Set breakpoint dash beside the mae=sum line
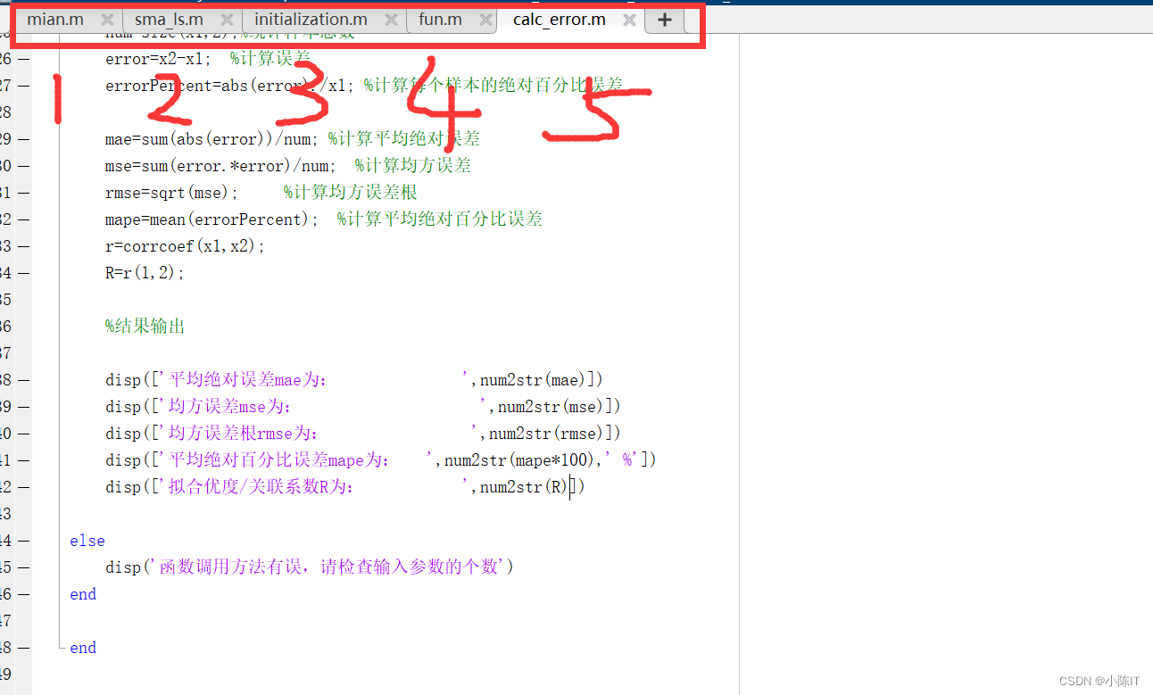Viewport: 1153px width, 695px height. pyautogui.click(x=24, y=139)
